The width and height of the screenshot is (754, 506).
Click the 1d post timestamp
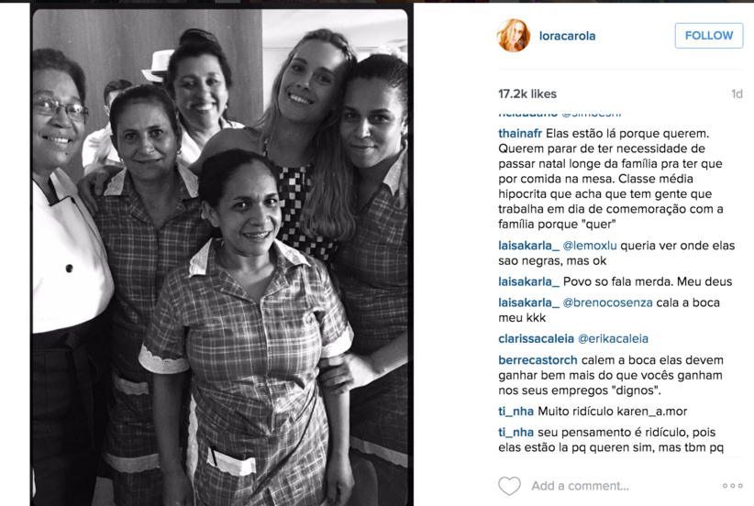(x=737, y=93)
